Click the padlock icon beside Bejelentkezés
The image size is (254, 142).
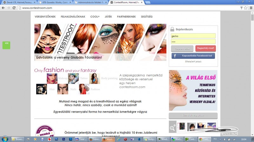tap(172, 29)
